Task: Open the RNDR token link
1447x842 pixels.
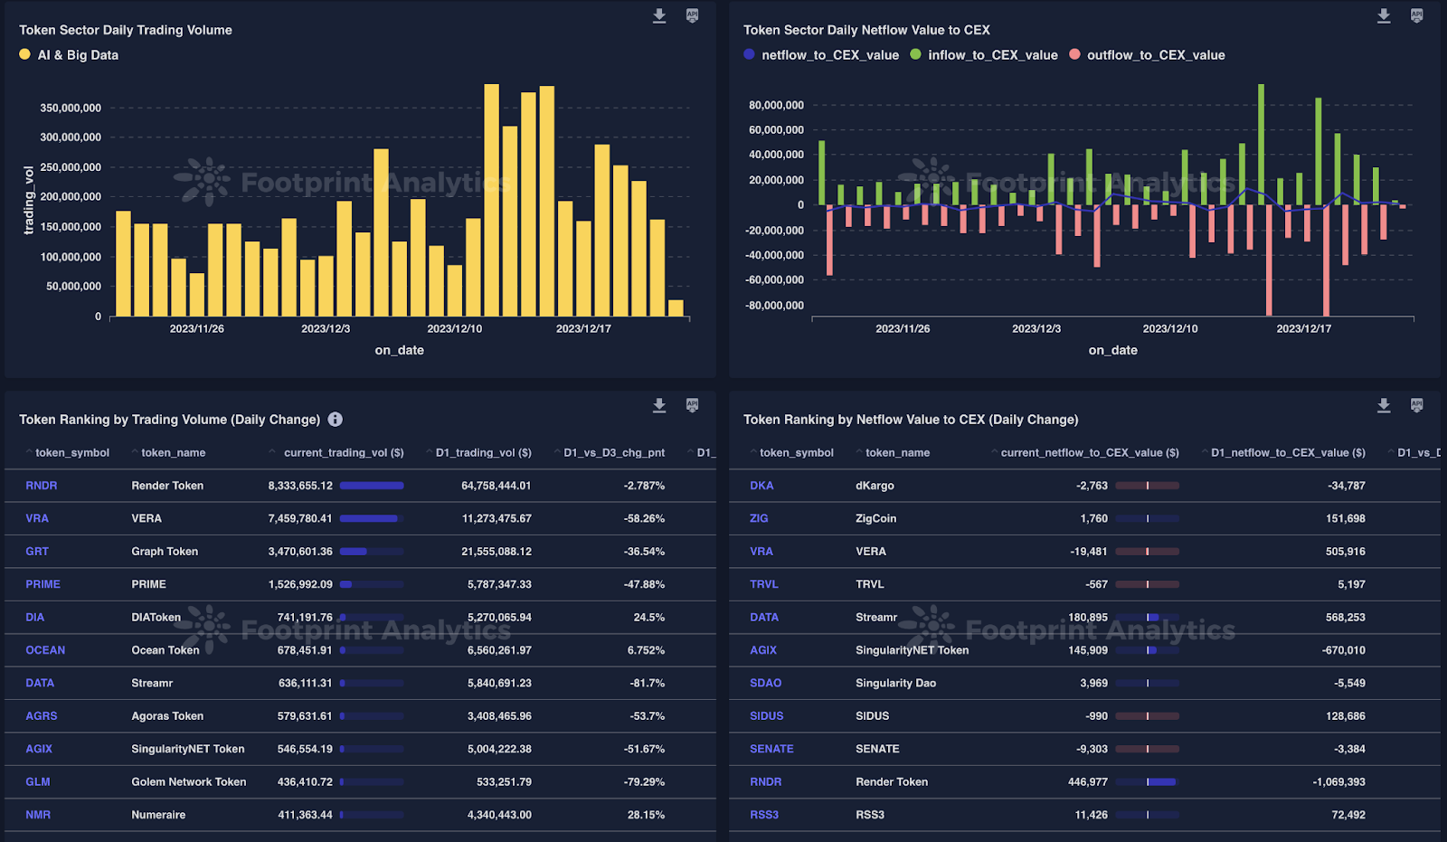Action: pos(39,486)
